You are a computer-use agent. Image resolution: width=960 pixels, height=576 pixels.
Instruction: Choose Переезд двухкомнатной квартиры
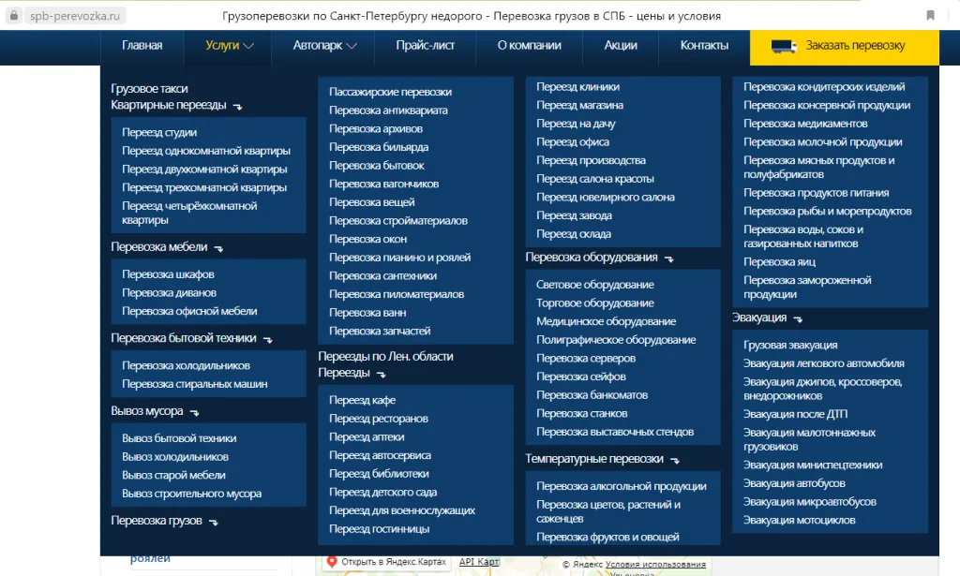pos(204,169)
